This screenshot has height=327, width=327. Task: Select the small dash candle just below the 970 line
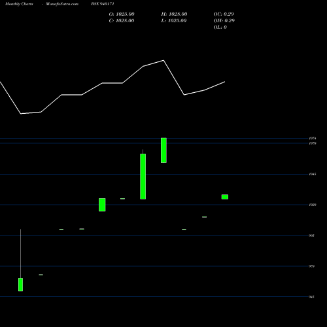41,275
